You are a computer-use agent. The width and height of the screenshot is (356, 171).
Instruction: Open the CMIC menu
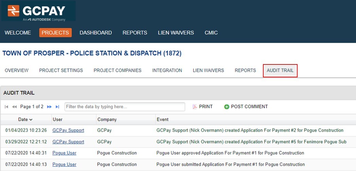(x=211, y=33)
